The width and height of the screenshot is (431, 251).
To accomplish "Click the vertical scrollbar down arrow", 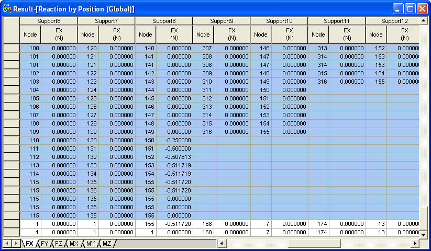I will pos(423,233).
